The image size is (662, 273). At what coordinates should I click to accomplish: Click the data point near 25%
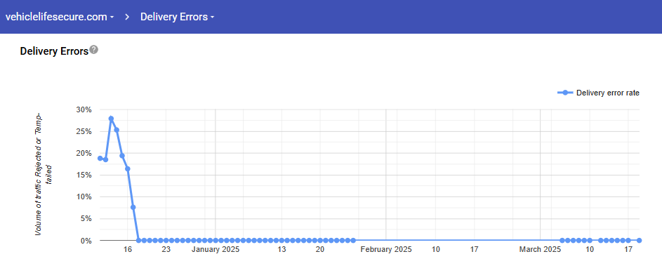tap(117, 130)
